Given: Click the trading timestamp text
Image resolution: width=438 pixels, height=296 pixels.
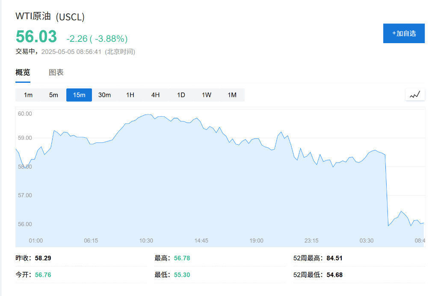Looking at the screenshot, I should coord(75,51).
